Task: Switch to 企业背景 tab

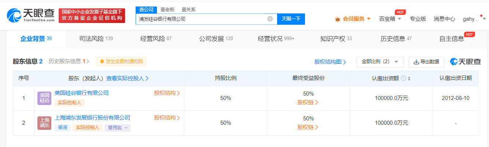Action: 36,39
